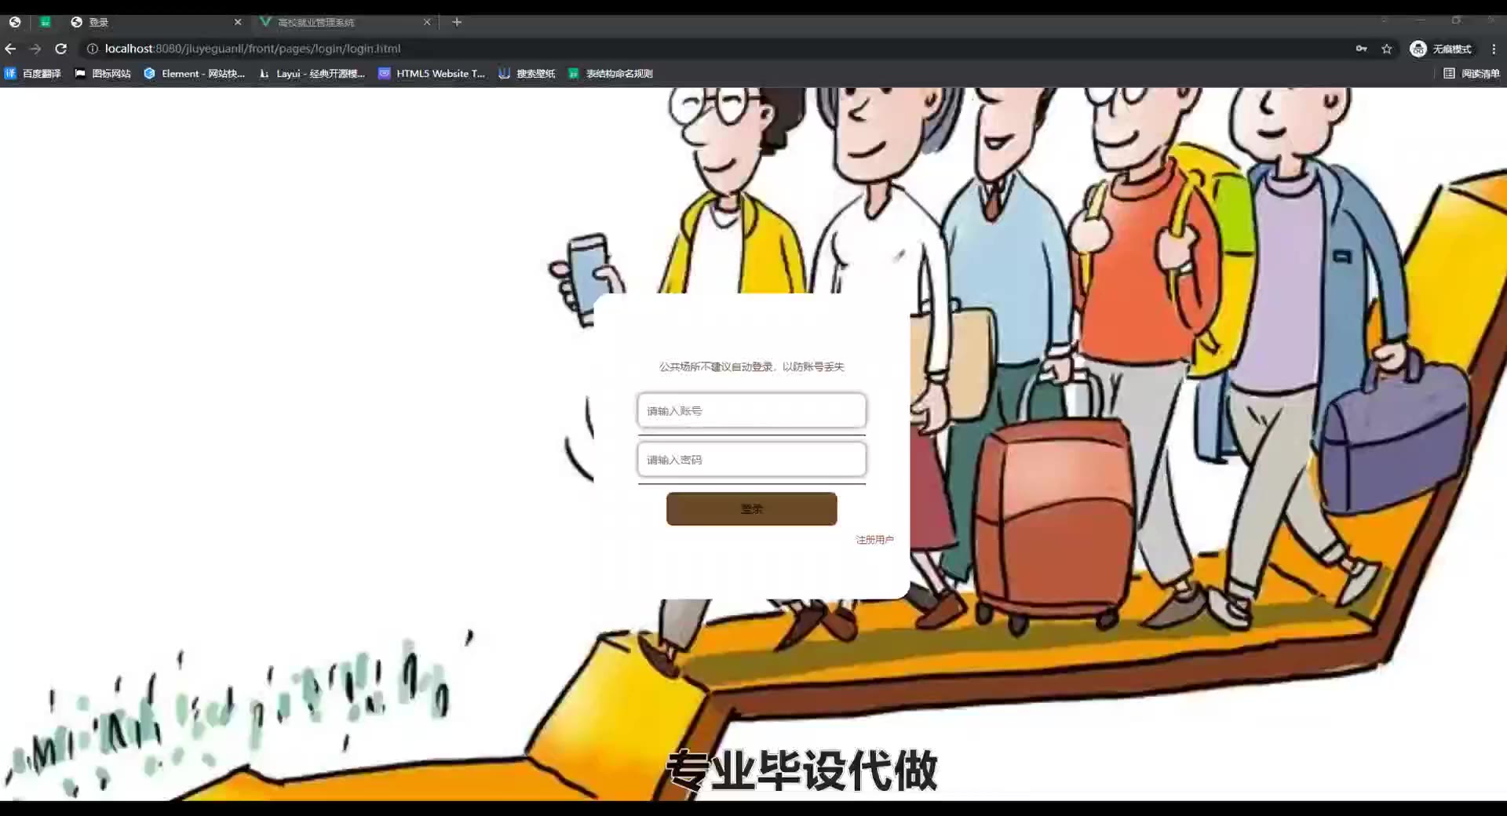Viewport: 1507px width, 816px height.
Task: Open a new browser tab
Action: pyautogui.click(x=457, y=22)
